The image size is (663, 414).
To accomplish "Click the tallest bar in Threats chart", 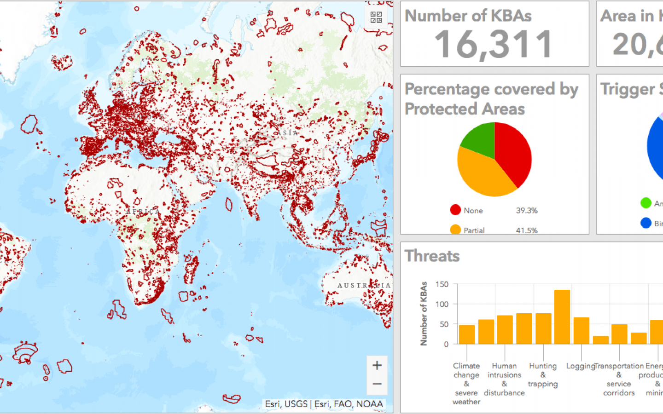I will click(562, 317).
